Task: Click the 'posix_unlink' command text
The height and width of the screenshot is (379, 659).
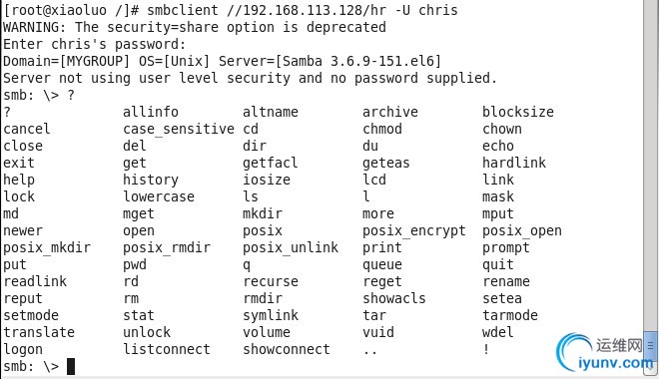Action: click(x=291, y=247)
